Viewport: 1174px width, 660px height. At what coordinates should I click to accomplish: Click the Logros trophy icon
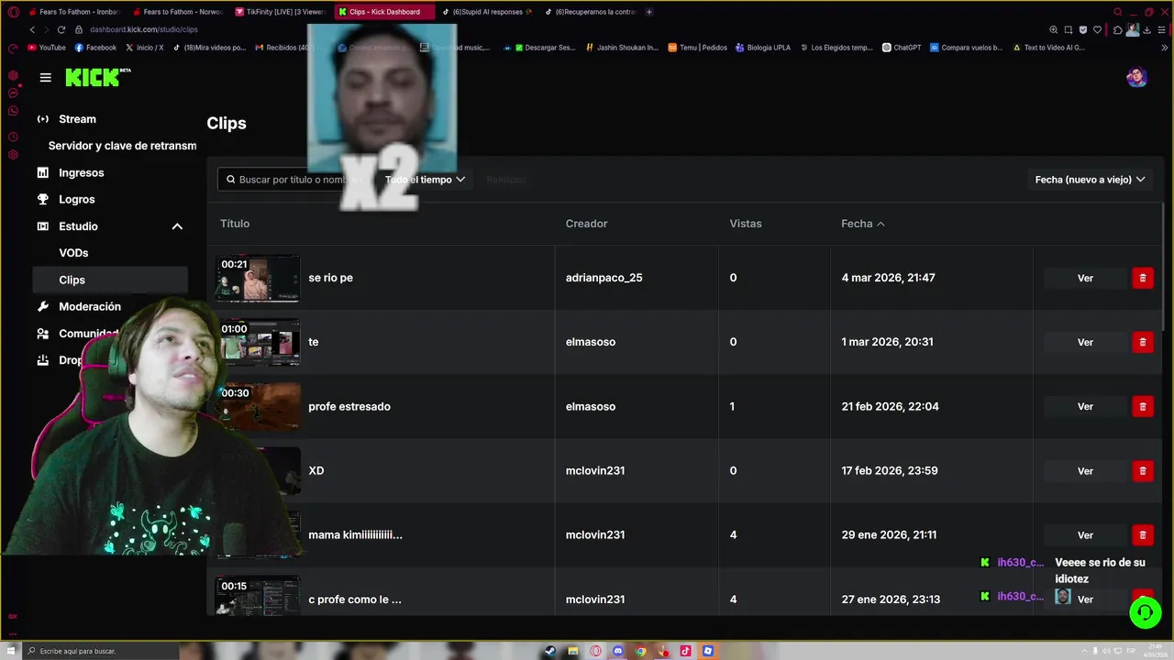(x=42, y=199)
